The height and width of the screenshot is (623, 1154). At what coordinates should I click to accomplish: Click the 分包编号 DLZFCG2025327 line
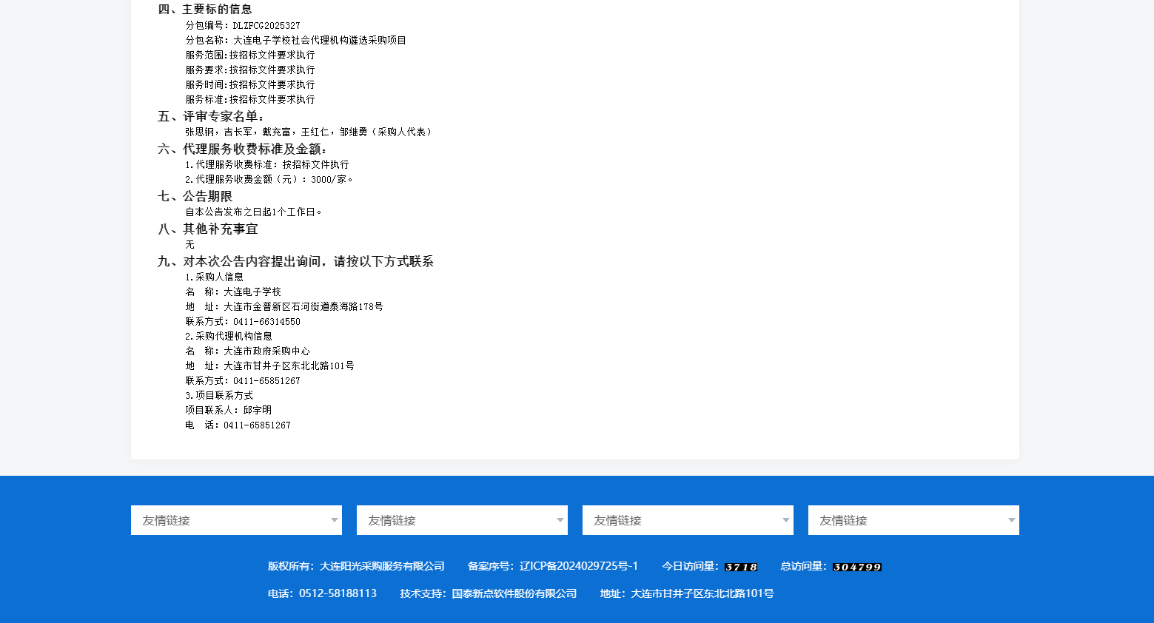pyautogui.click(x=243, y=25)
